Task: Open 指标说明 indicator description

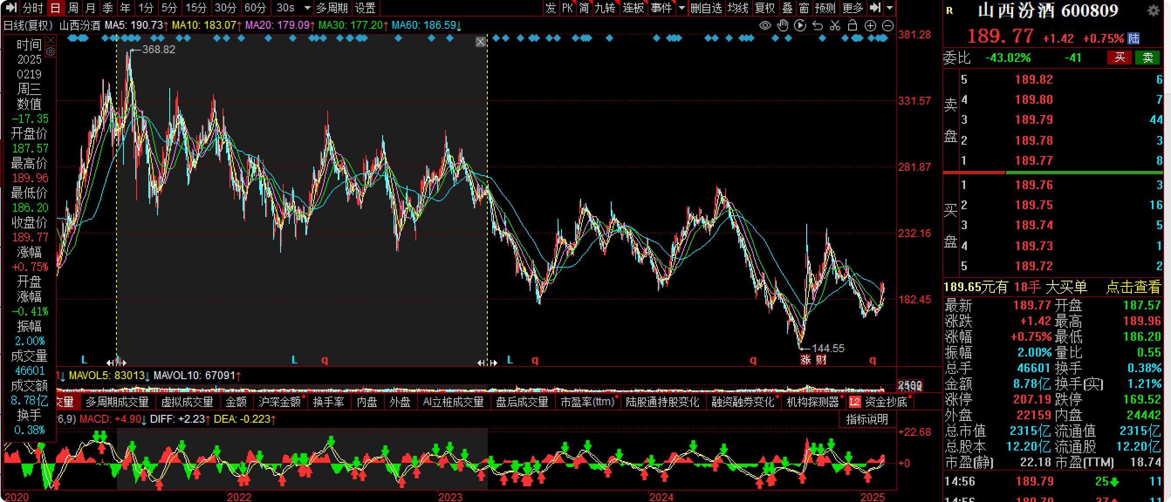Action: pyautogui.click(x=867, y=419)
